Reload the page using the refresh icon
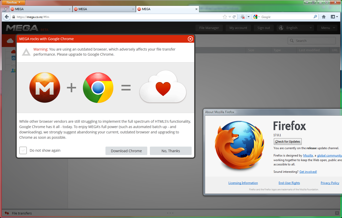Screen dimensions: 342x218 point(234,17)
